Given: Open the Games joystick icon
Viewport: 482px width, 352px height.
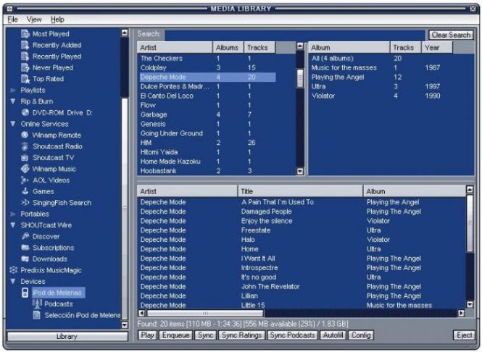Looking at the screenshot, I should click(x=25, y=191).
